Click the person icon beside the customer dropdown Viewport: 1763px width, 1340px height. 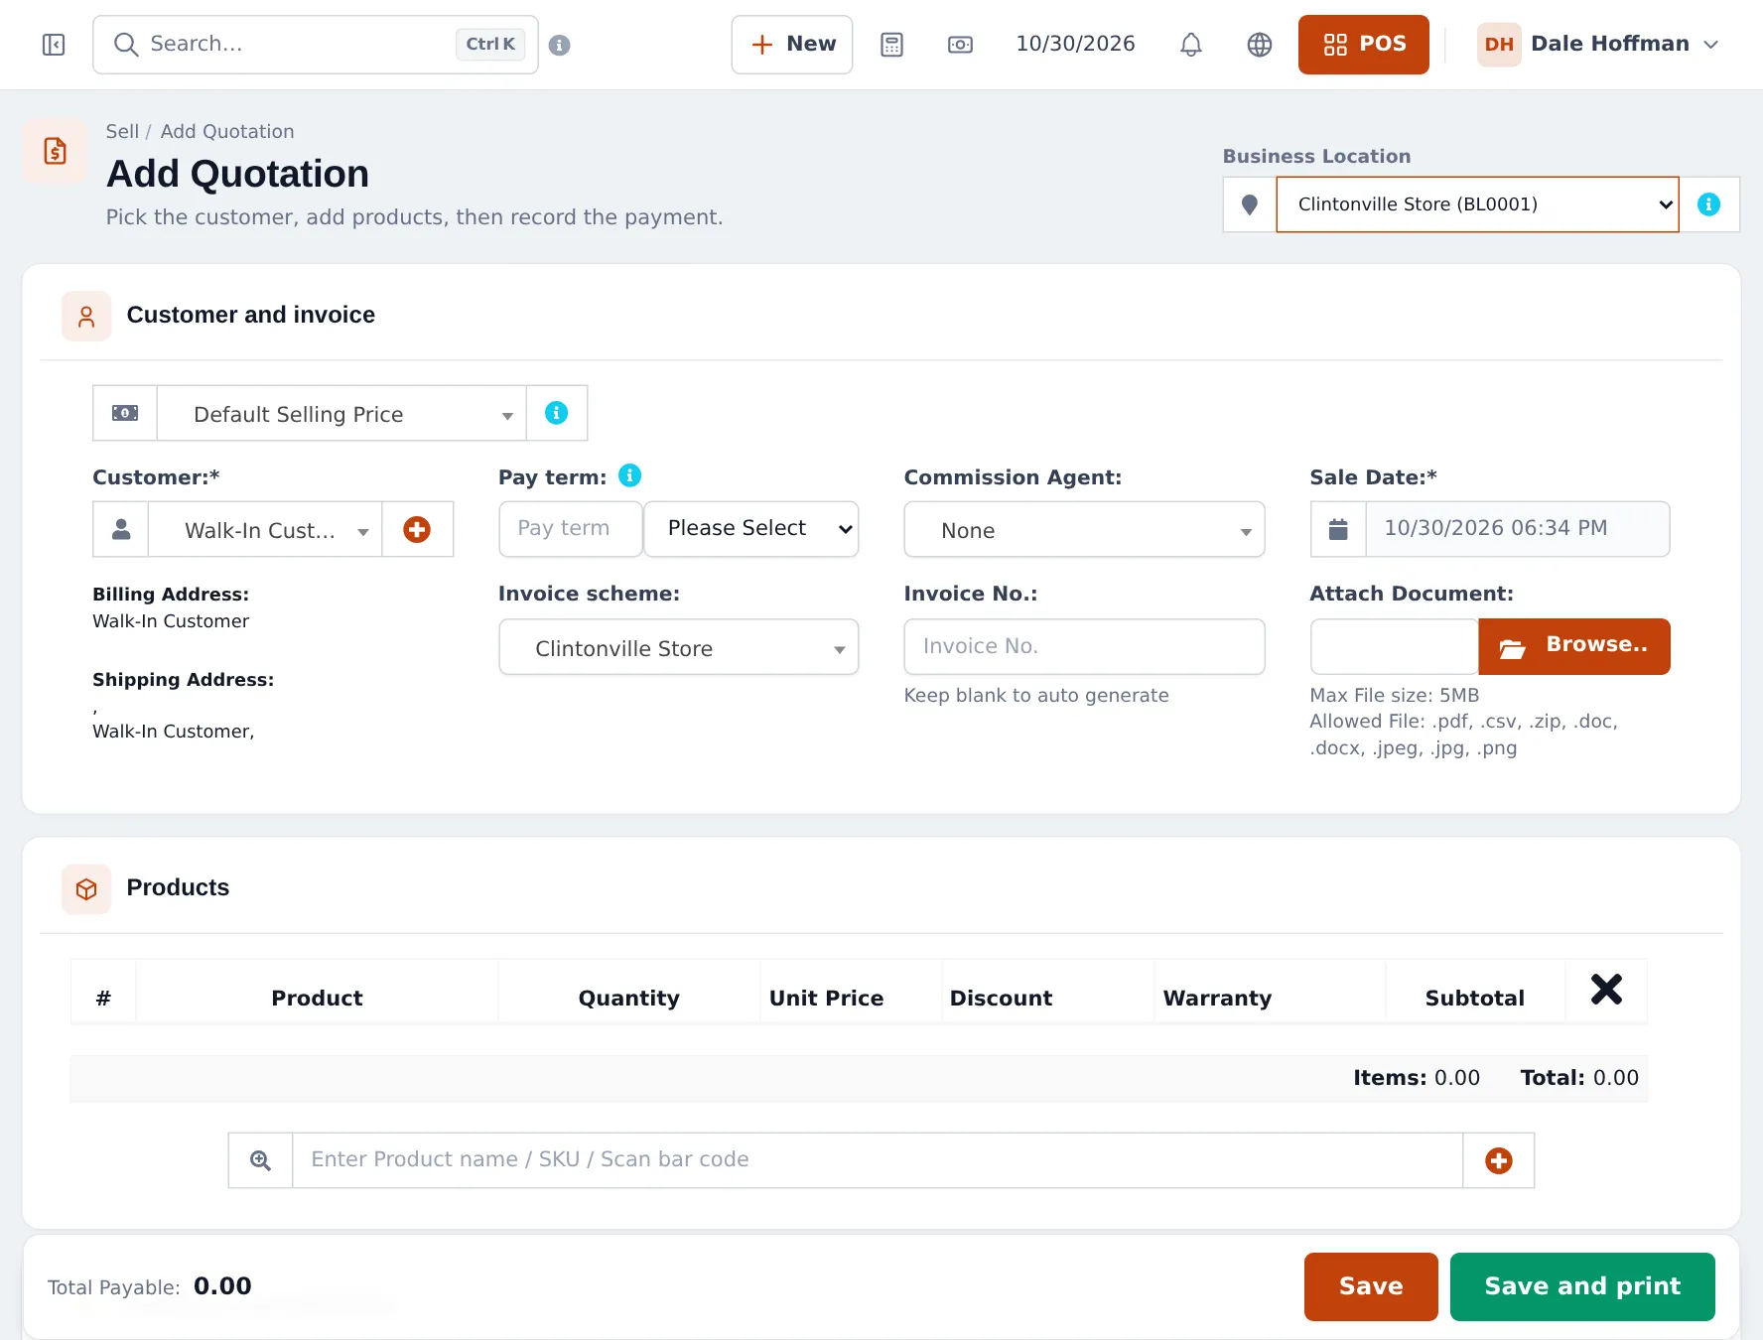tap(121, 529)
